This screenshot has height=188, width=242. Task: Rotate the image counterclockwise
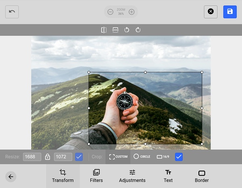tap(127, 30)
